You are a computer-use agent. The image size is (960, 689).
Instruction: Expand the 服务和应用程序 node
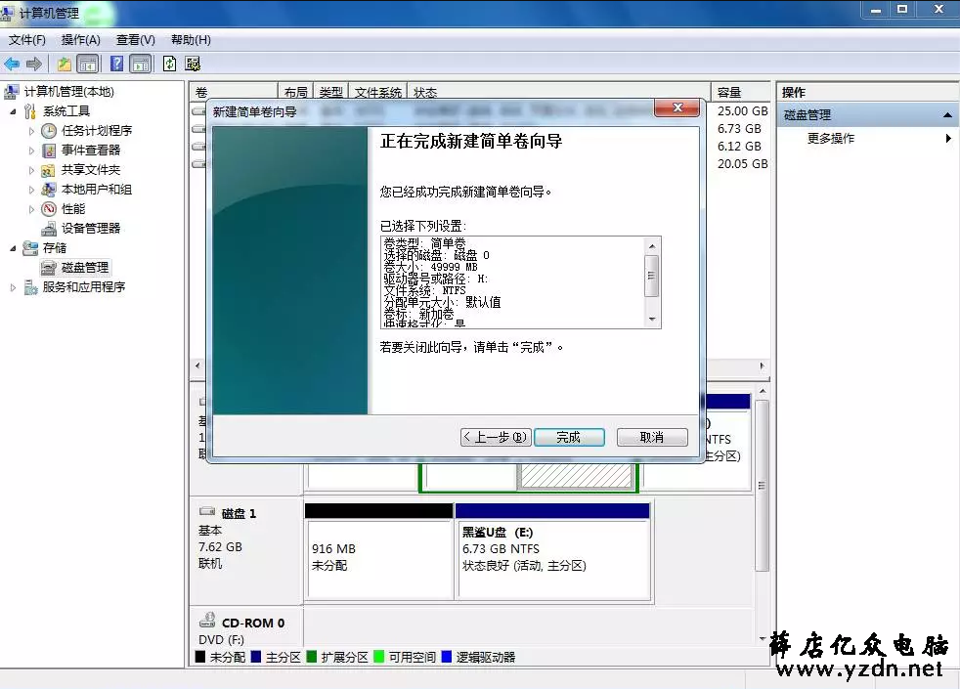(x=13, y=287)
